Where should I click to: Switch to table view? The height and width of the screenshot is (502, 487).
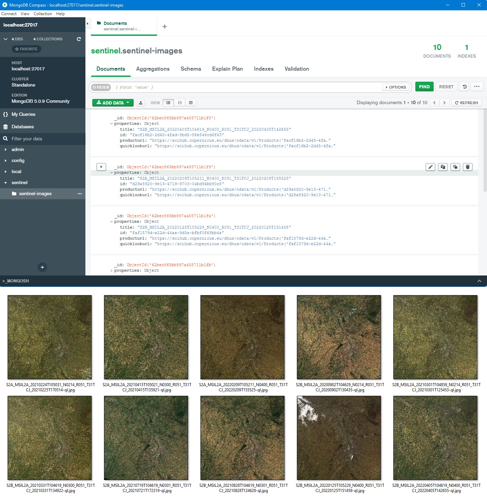click(191, 103)
